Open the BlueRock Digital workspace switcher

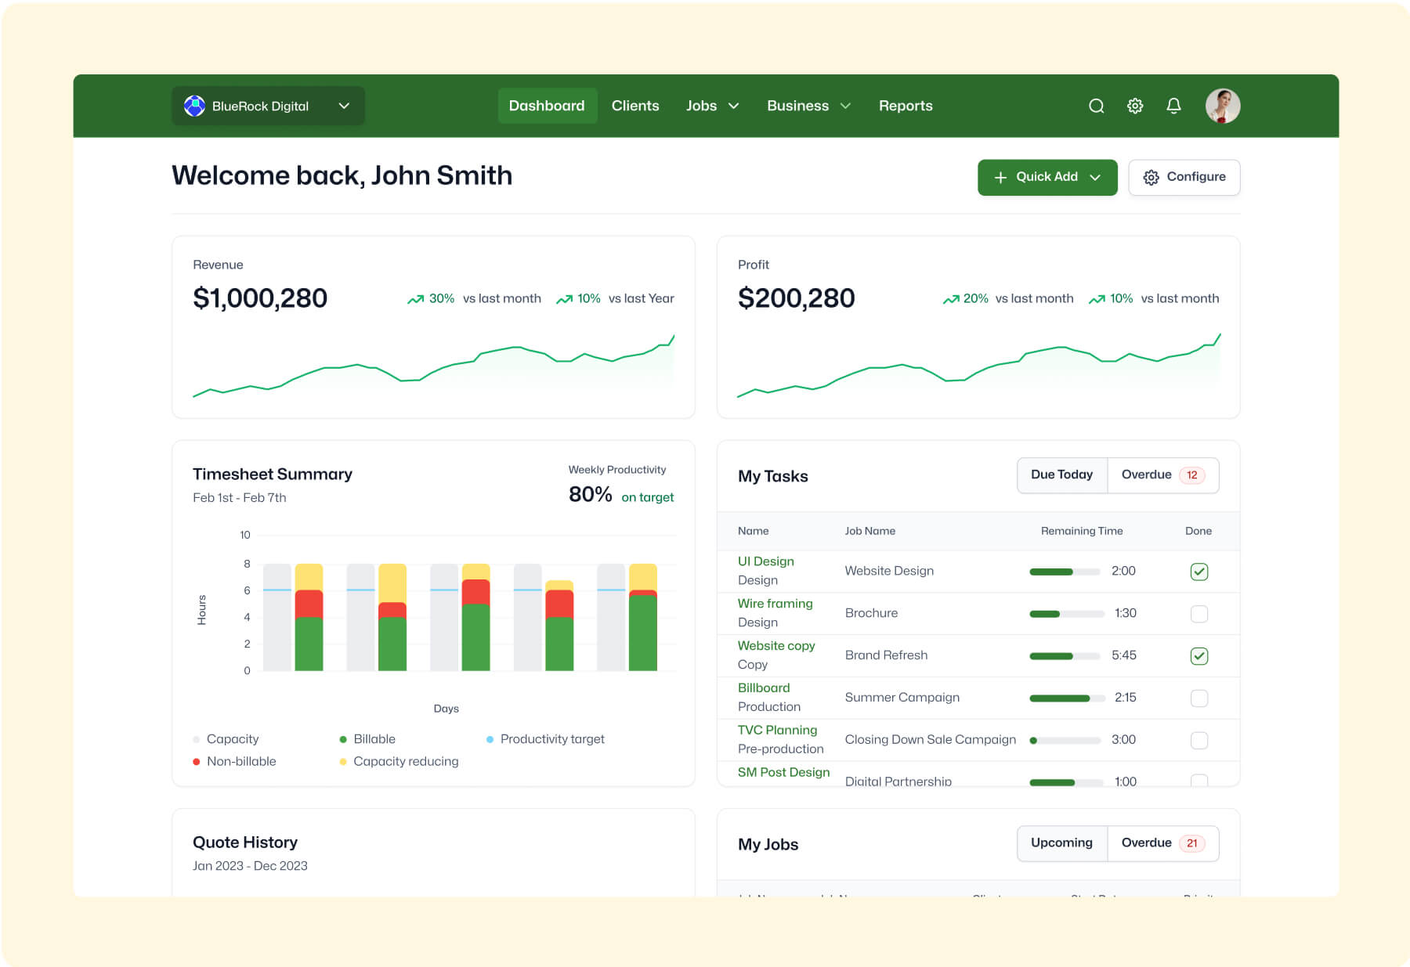tap(343, 106)
